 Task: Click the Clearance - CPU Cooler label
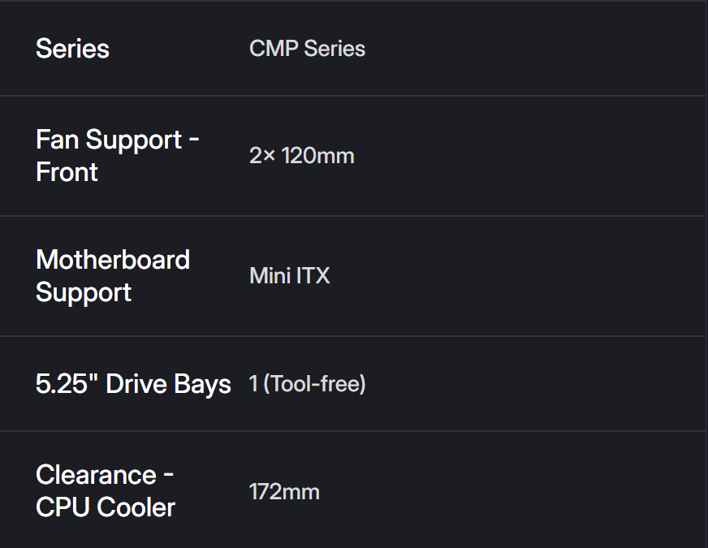[106, 491]
